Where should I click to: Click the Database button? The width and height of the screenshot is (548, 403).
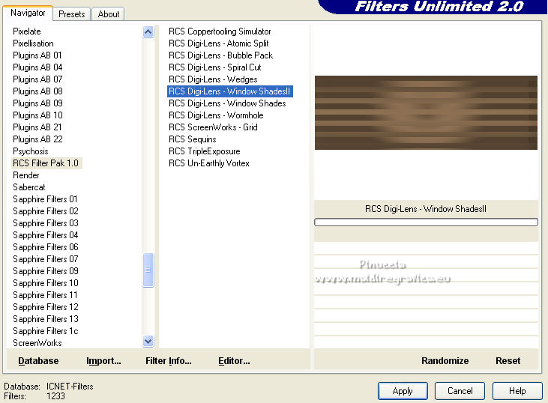click(38, 361)
